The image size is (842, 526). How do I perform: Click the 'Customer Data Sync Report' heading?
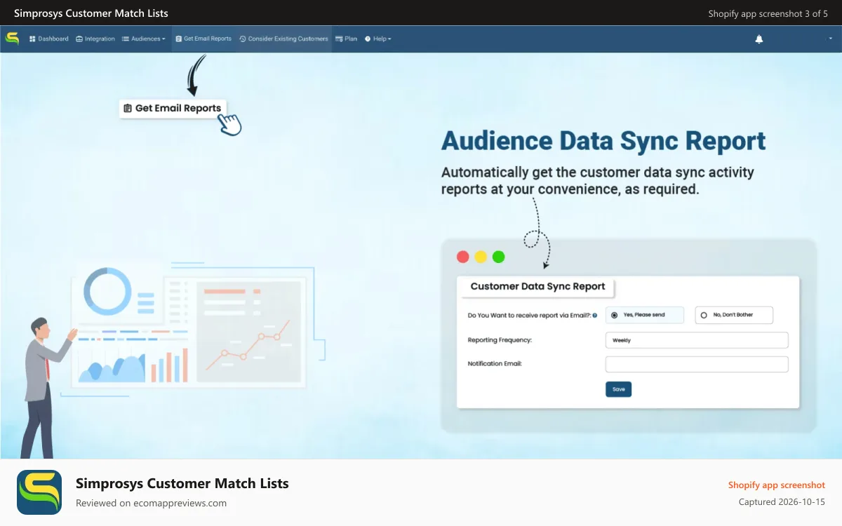(x=537, y=286)
